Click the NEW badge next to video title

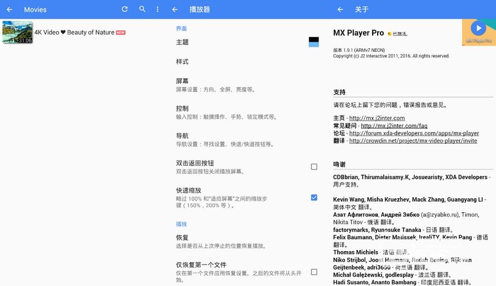click(x=121, y=33)
